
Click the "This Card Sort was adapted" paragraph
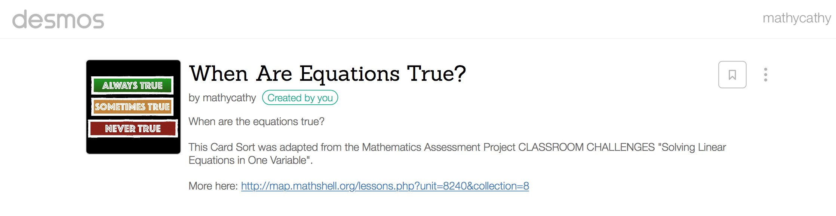coord(262,147)
